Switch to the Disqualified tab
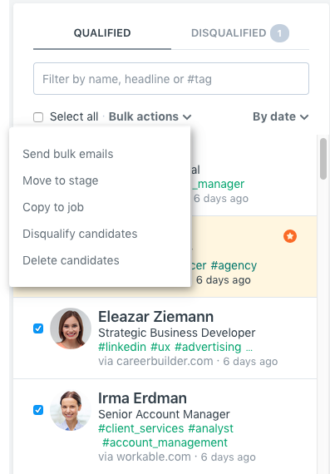Viewport: 330px width, 474px height. pyautogui.click(x=240, y=33)
